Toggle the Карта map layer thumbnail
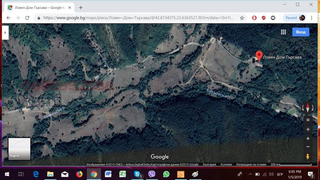This screenshot has height=180, width=320. pyautogui.click(x=20, y=149)
